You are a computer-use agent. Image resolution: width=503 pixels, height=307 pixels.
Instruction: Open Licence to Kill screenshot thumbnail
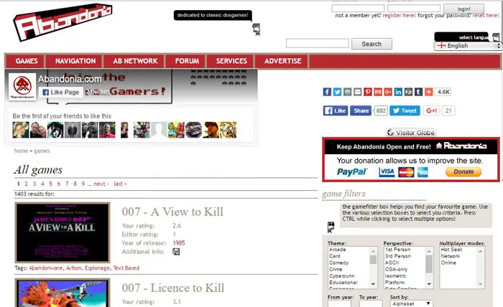click(x=63, y=293)
